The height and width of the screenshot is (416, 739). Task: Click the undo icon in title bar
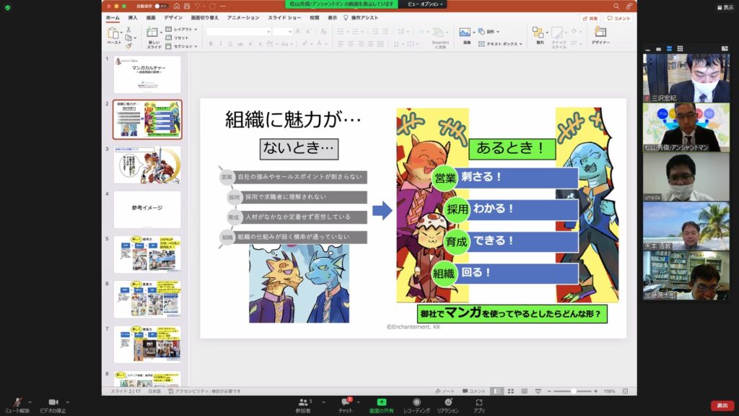198,6
